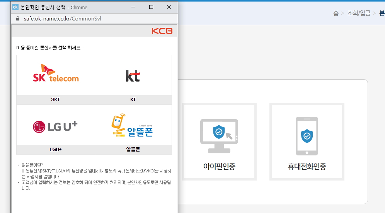Minimize the carrier selection popup
The width and height of the screenshot is (385, 213).
click(x=133, y=7)
